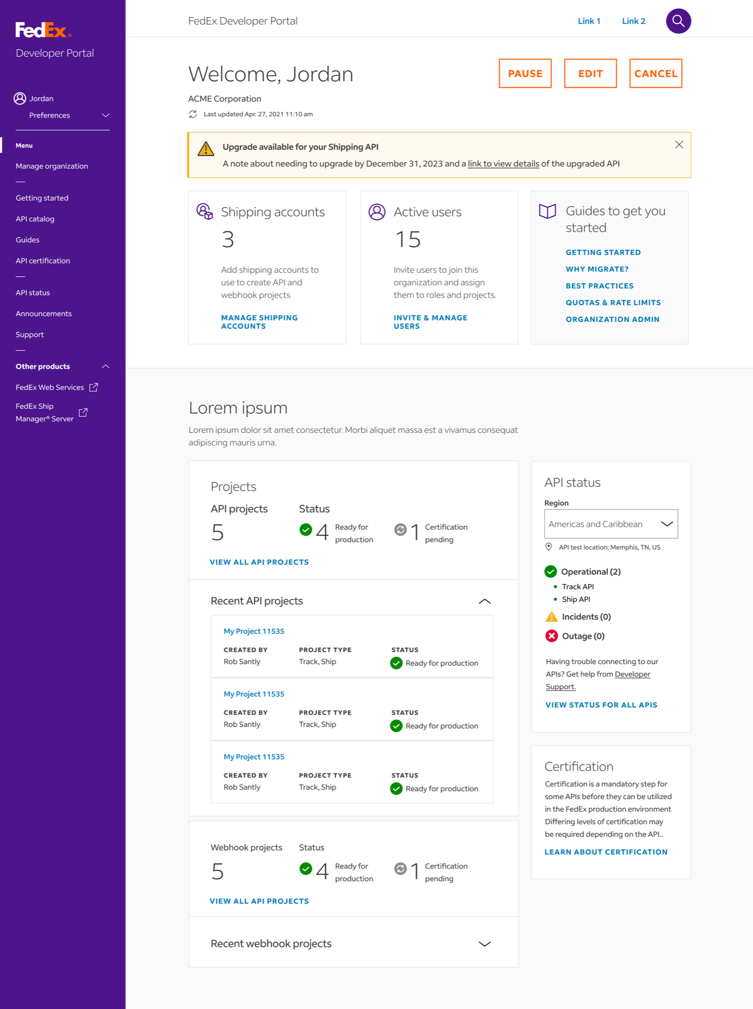Viewport: 753px width, 1009px height.
Task: Click Webhook projects Certification pending icon
Action: pyautogui.click(x=400, y=869)
